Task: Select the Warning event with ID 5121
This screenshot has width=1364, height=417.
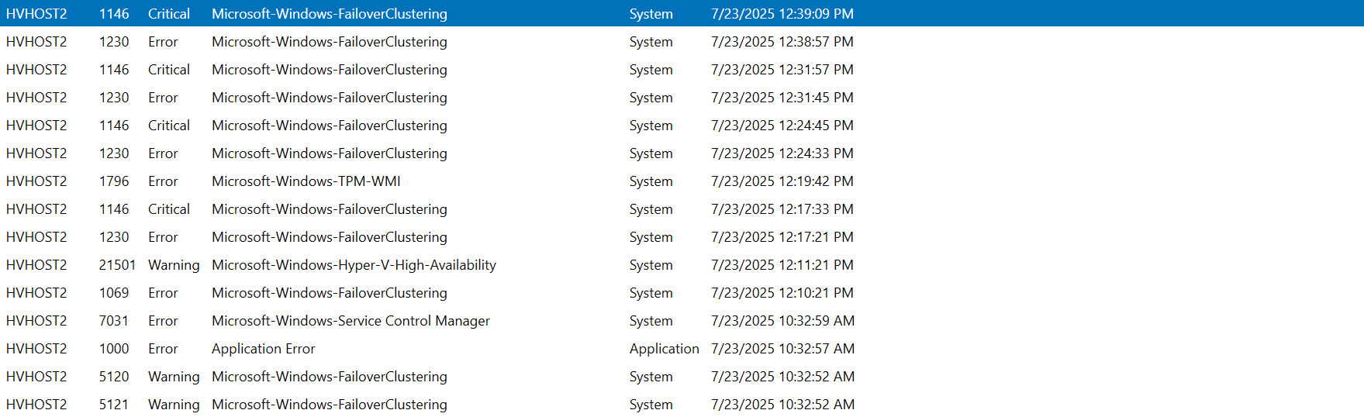Action: pyautogui.click(x=682, y=405)
